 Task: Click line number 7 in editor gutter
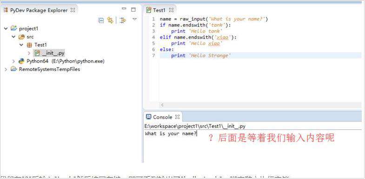point(153,56)
